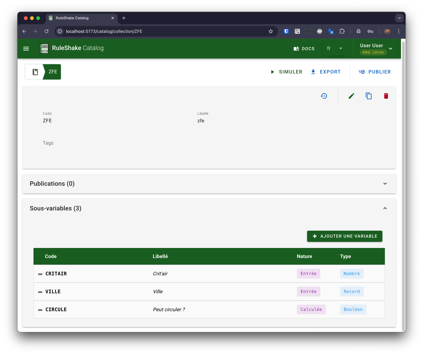Click the drag handle of CRITAIR row
Image resolution: width=423 pixels, height=355 pixels.
(40, 274)
